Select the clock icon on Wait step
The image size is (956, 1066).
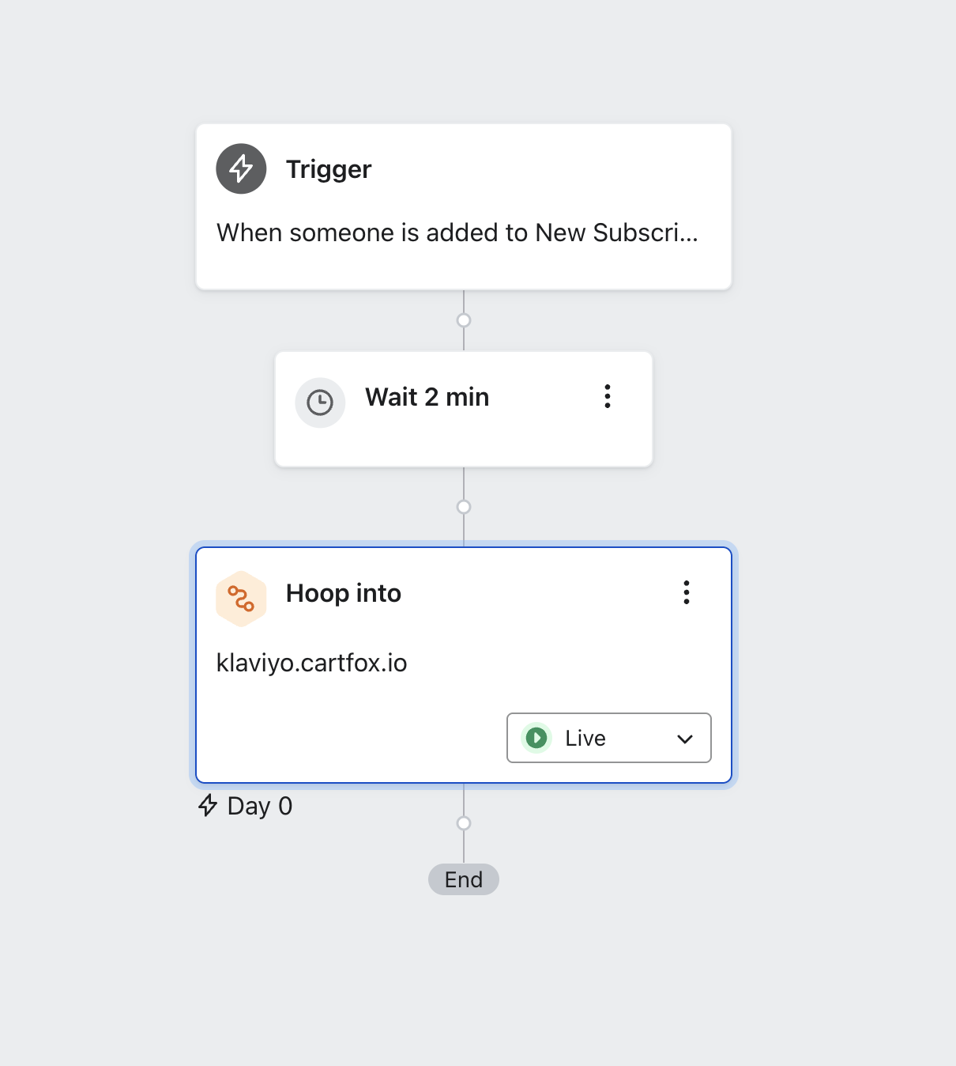(x=319, y=403)
